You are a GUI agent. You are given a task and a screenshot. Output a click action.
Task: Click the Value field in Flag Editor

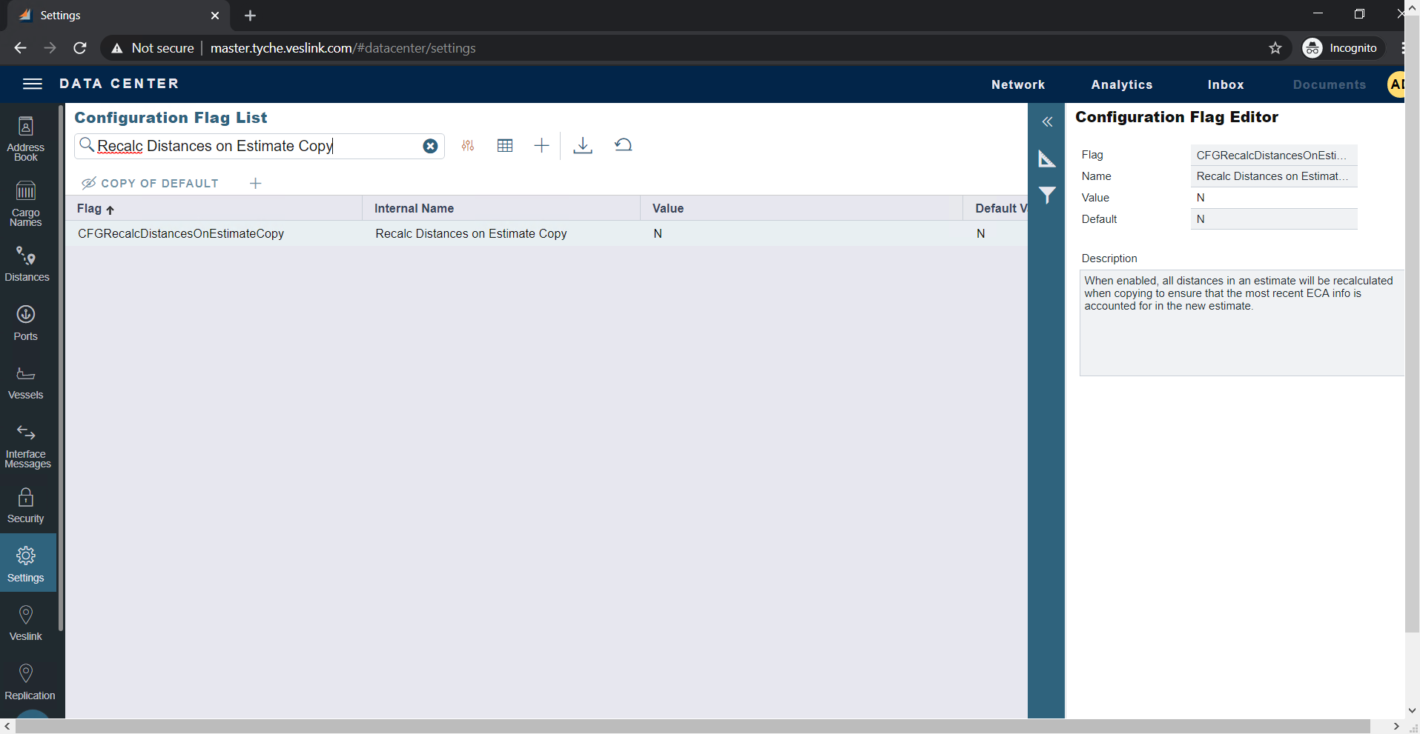coord(1272,198)
